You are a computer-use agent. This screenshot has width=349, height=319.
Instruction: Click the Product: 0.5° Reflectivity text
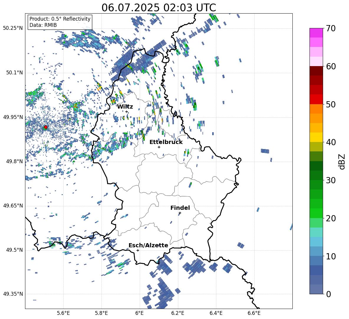pyautogui.click(x=60, y=19)
